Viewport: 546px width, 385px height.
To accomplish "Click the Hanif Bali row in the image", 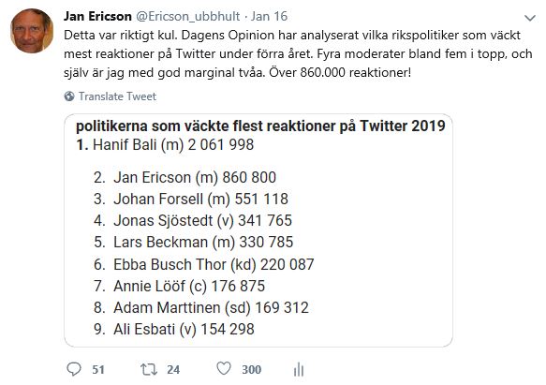I will pos(165,144).
